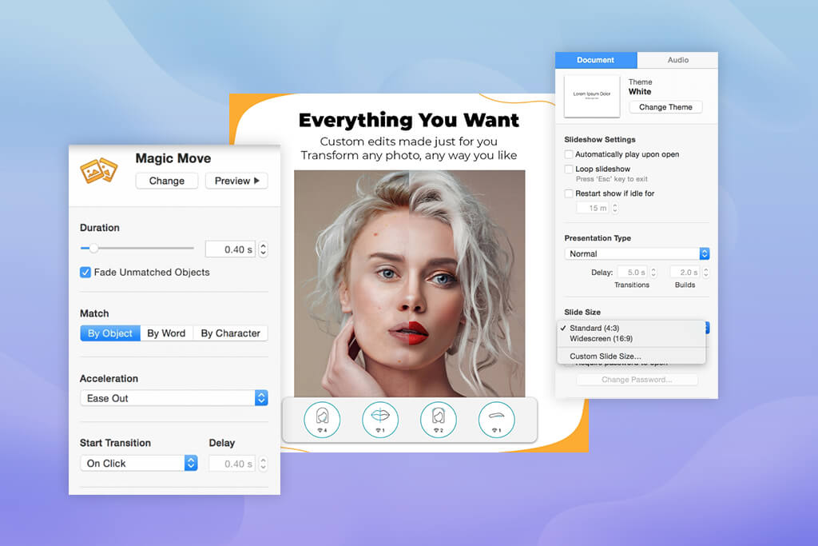
Task: Click the Builds delay 2.0 s field
Action: [685, 273]
